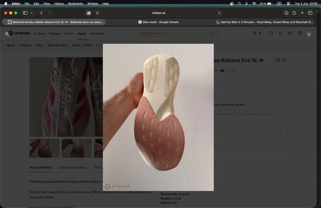The width and height of the screenshot is (321, 208).
Task: Reload the mtbiker.sk page
Action: 219,13
